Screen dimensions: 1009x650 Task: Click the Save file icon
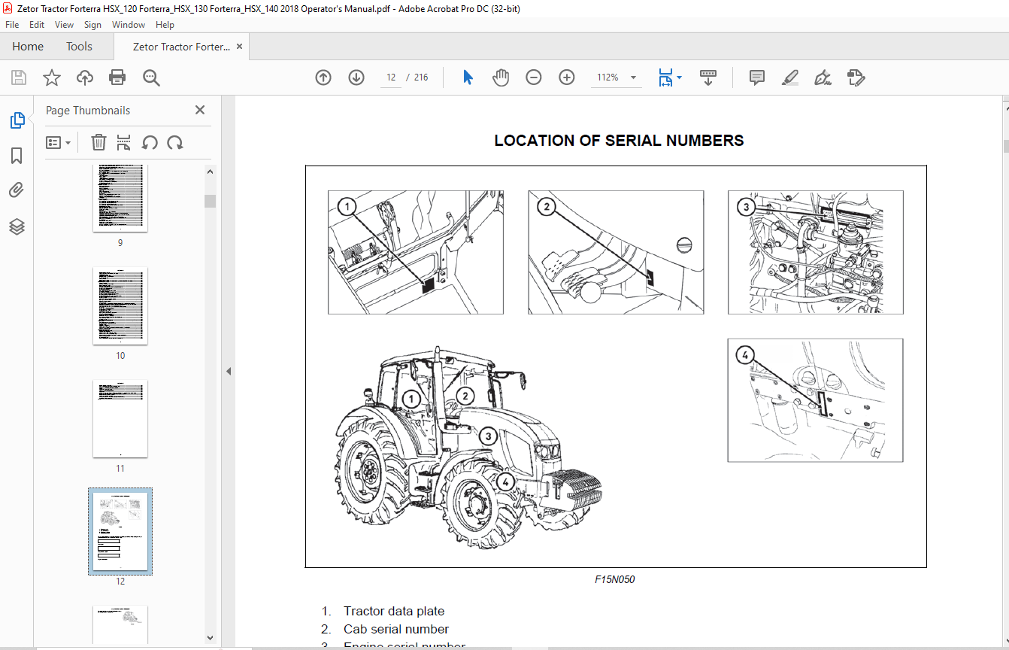tap(19, 77)
